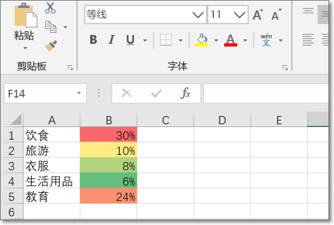
Task: Select row 3 header
Action: 12,166
